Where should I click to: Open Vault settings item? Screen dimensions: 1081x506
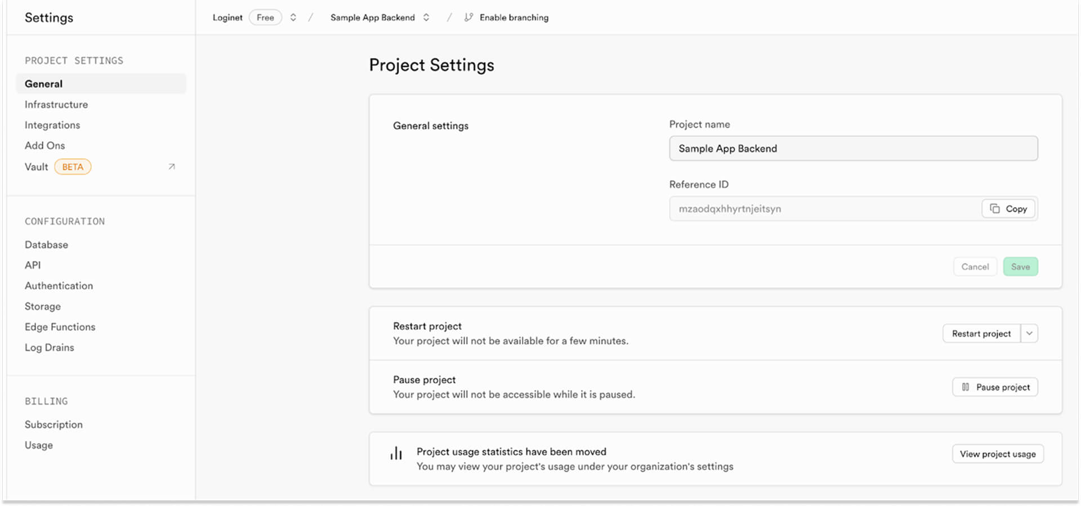point(37,167)
